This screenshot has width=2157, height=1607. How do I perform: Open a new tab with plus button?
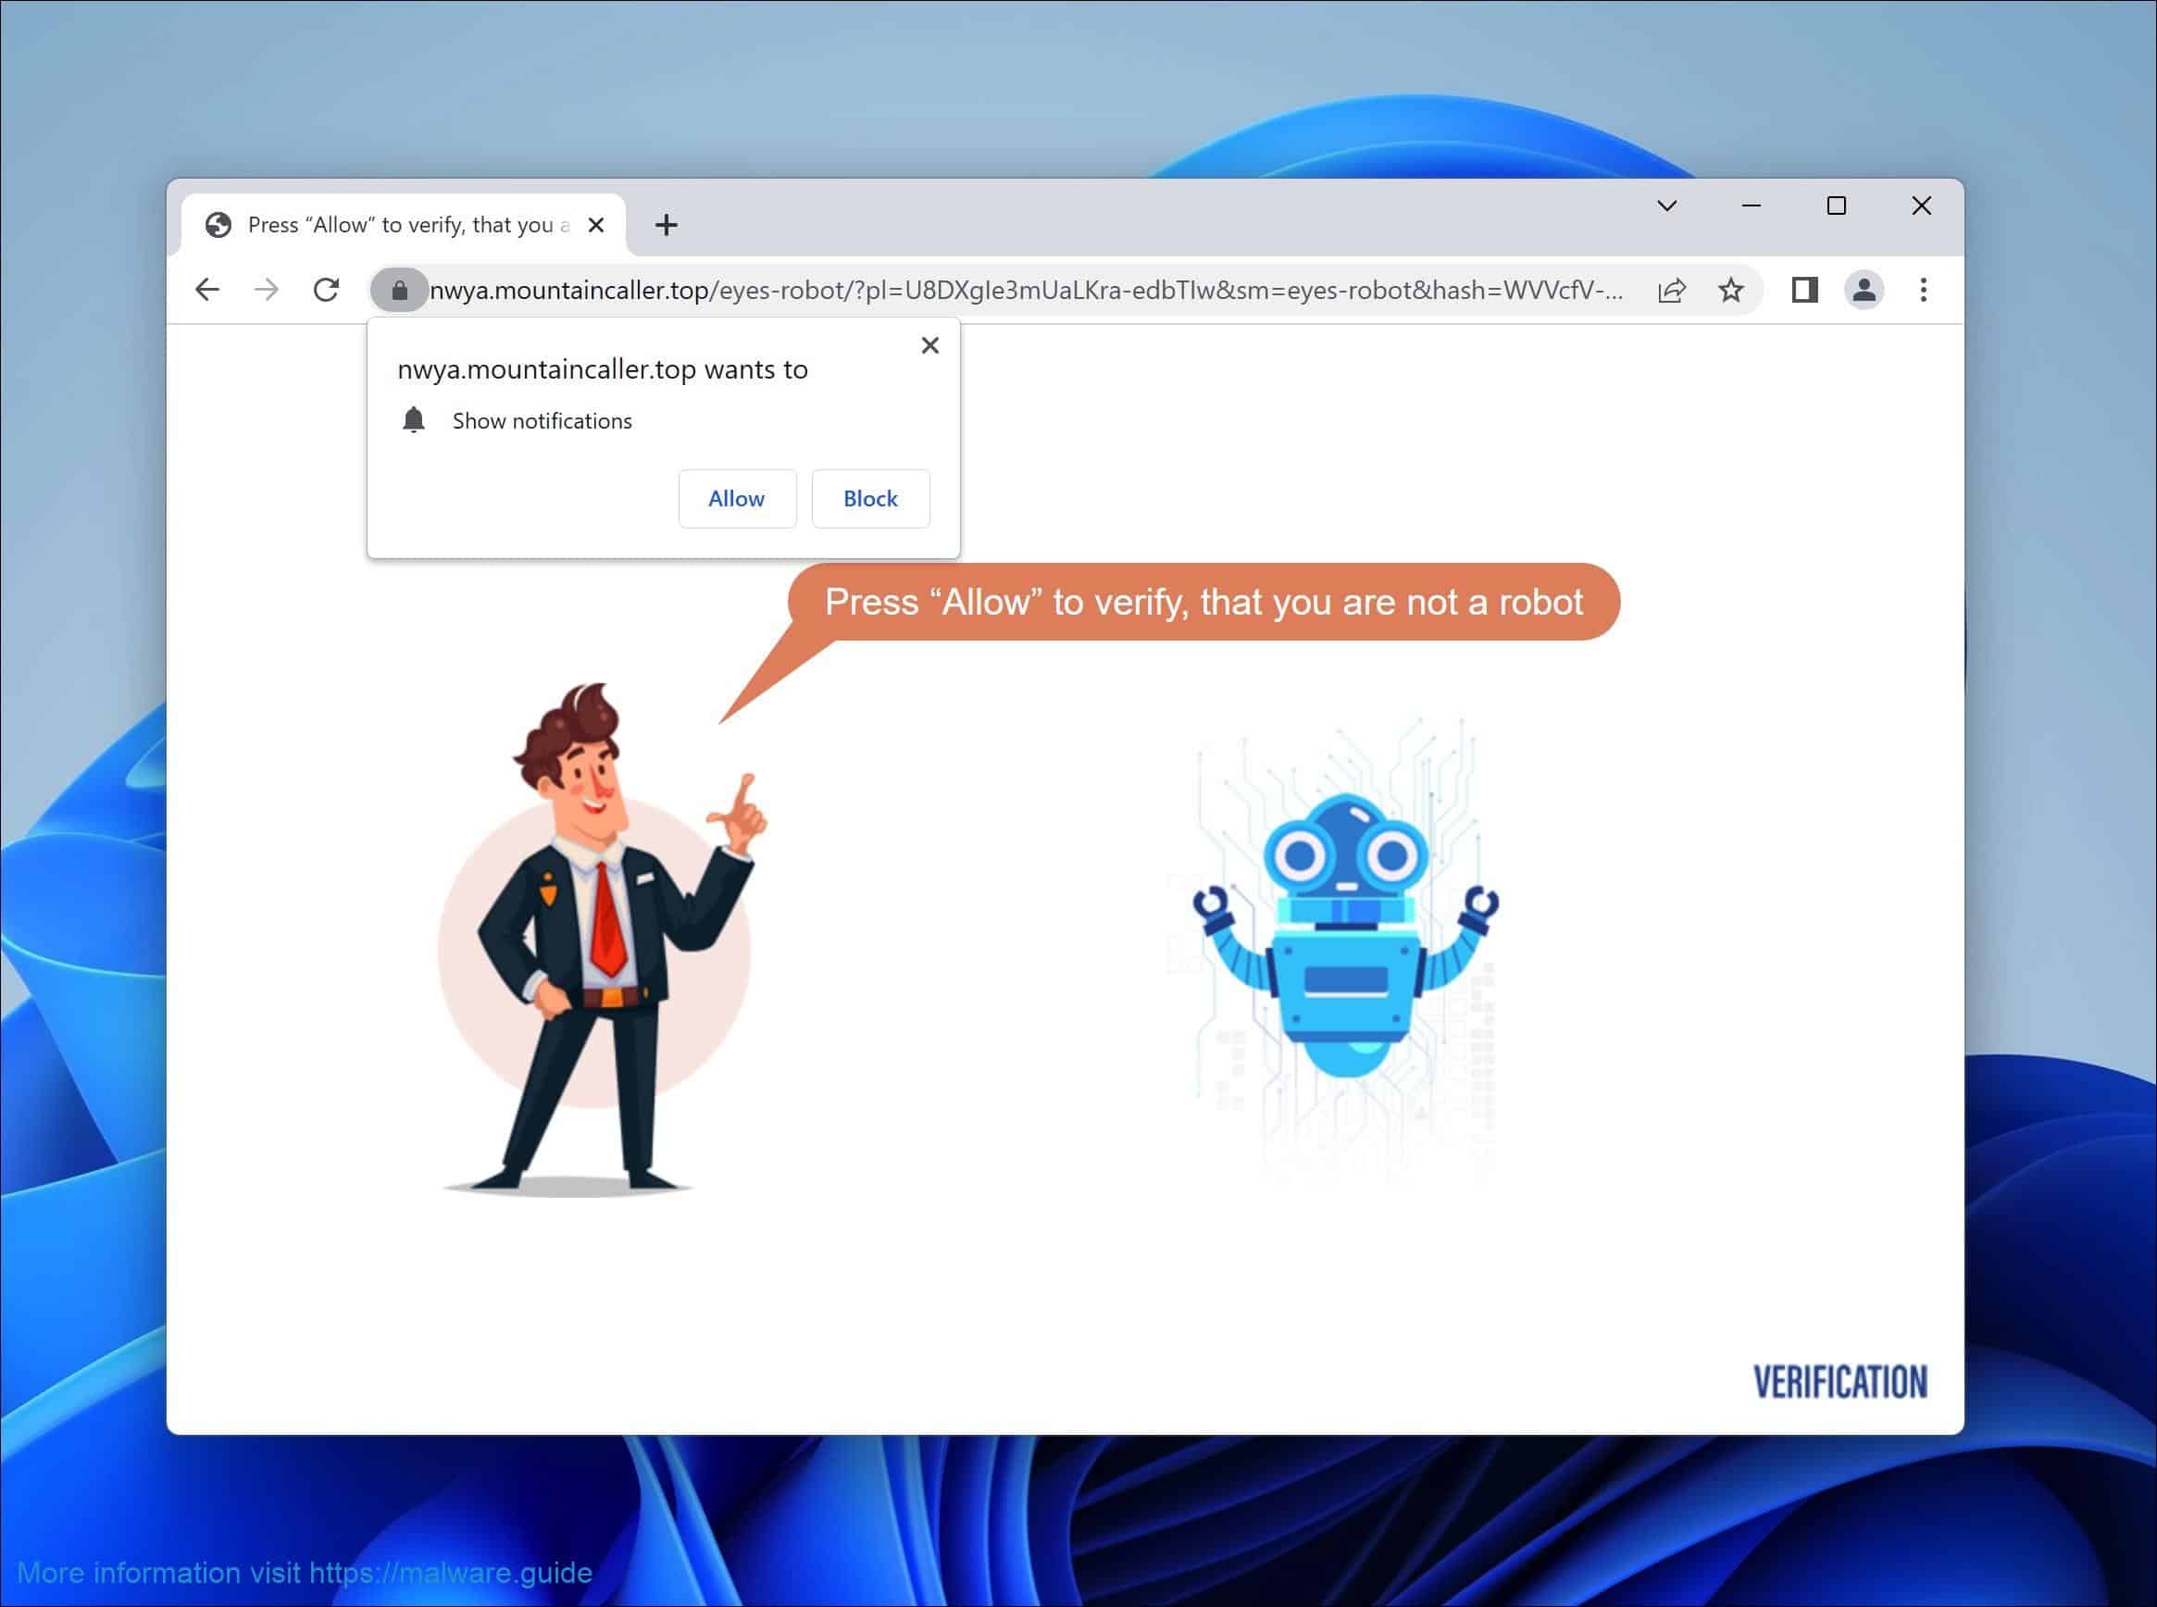pyautogui.click(x=667, y=226)
